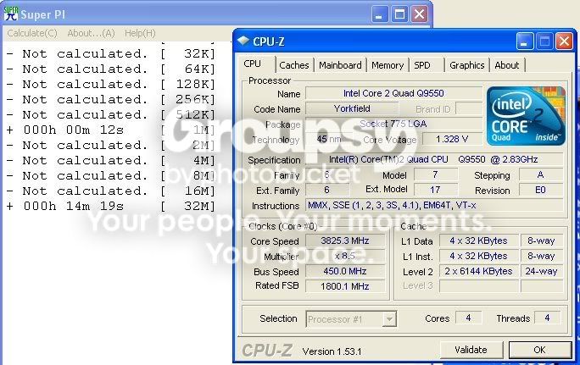Click the L1 Data value 4 x 32 KBytes
This screenshot has width=580, height=365.
[478, 241]
